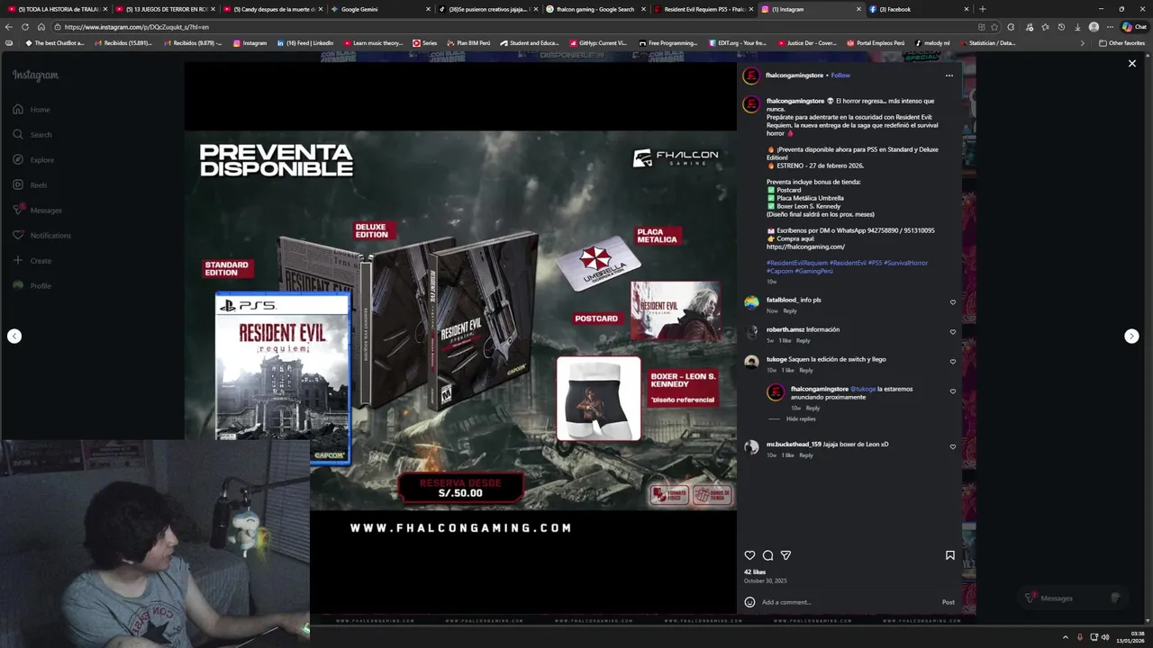Open fhalcongamingstore profile picture in header
1153x648 pixels.
[x=750, y=76]
